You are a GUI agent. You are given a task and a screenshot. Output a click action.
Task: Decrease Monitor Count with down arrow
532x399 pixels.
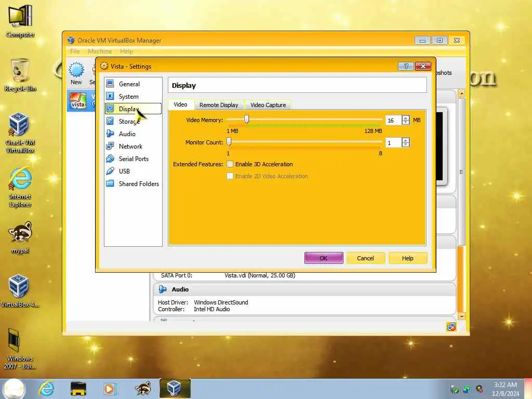click(x=406, y=145)
